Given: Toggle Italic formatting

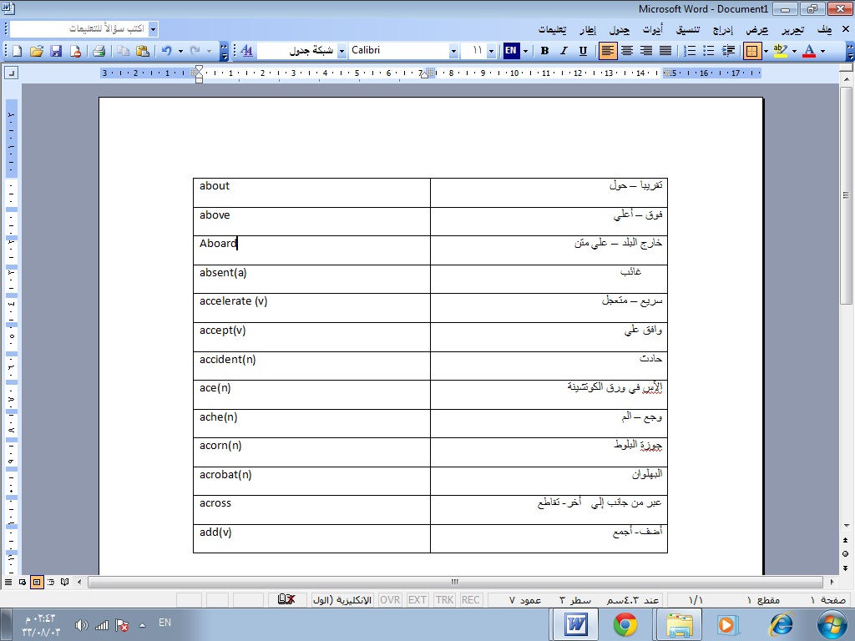Looking at the screenshot, I should point(564,51).
